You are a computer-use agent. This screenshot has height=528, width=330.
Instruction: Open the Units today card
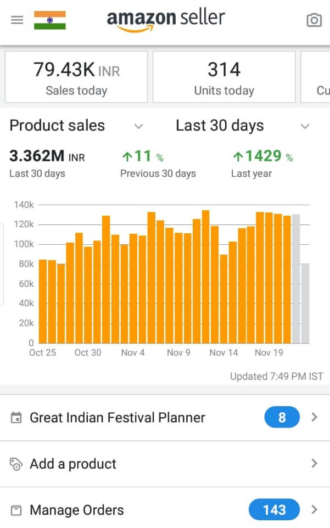224,77
